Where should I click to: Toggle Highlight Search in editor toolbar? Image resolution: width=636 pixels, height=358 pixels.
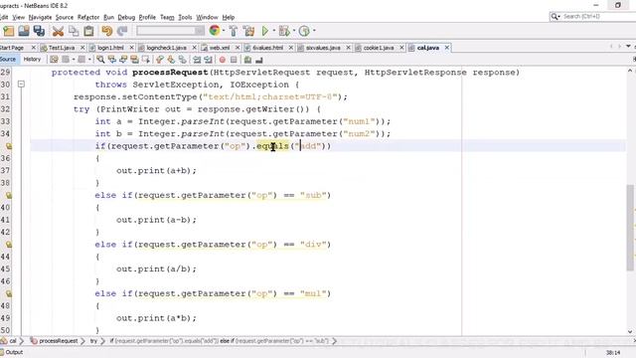pyautogui.click(x=134, y=60)
